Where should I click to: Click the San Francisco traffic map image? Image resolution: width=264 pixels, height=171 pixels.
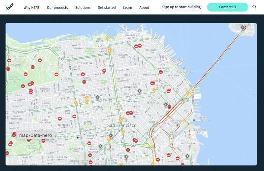(x=131, y=94)
